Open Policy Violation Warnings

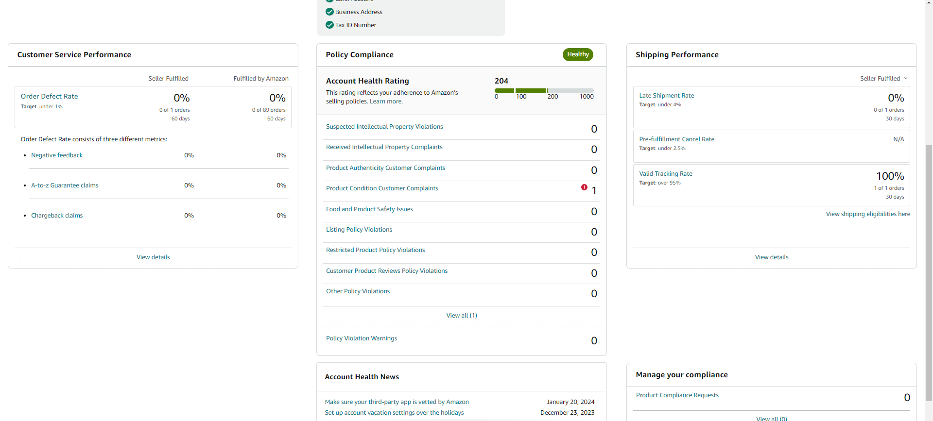coord(361,338)
